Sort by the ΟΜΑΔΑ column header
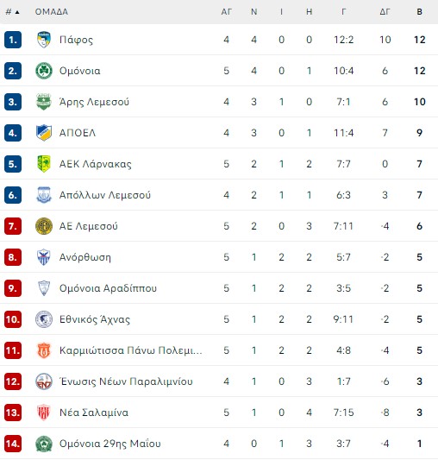 click(52, 12)
